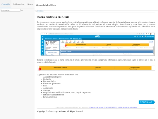The height and width of the screenshot is (119, 158).
Task: Click the 'Limitación Física' list item
Action: (50, 97)
